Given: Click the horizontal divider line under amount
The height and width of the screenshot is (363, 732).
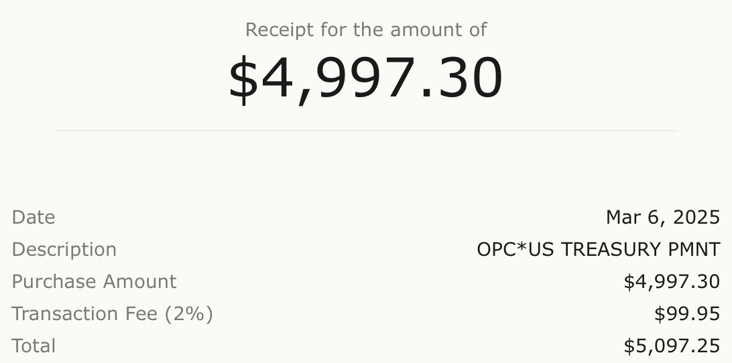Looking at the screenshot, I should tap(366, 131).
